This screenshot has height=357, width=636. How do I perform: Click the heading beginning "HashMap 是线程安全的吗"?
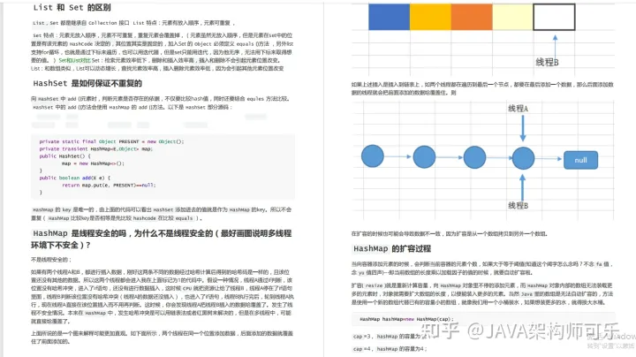click(162, 239)
